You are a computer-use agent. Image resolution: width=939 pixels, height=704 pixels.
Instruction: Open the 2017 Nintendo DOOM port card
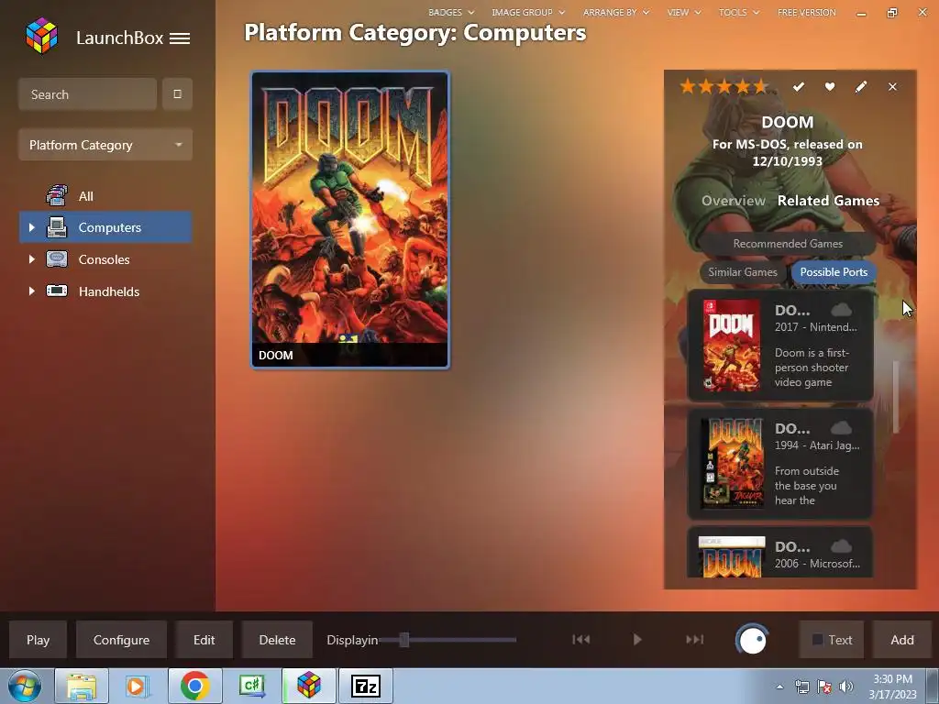pyautogui.click(x=780, y=346)
